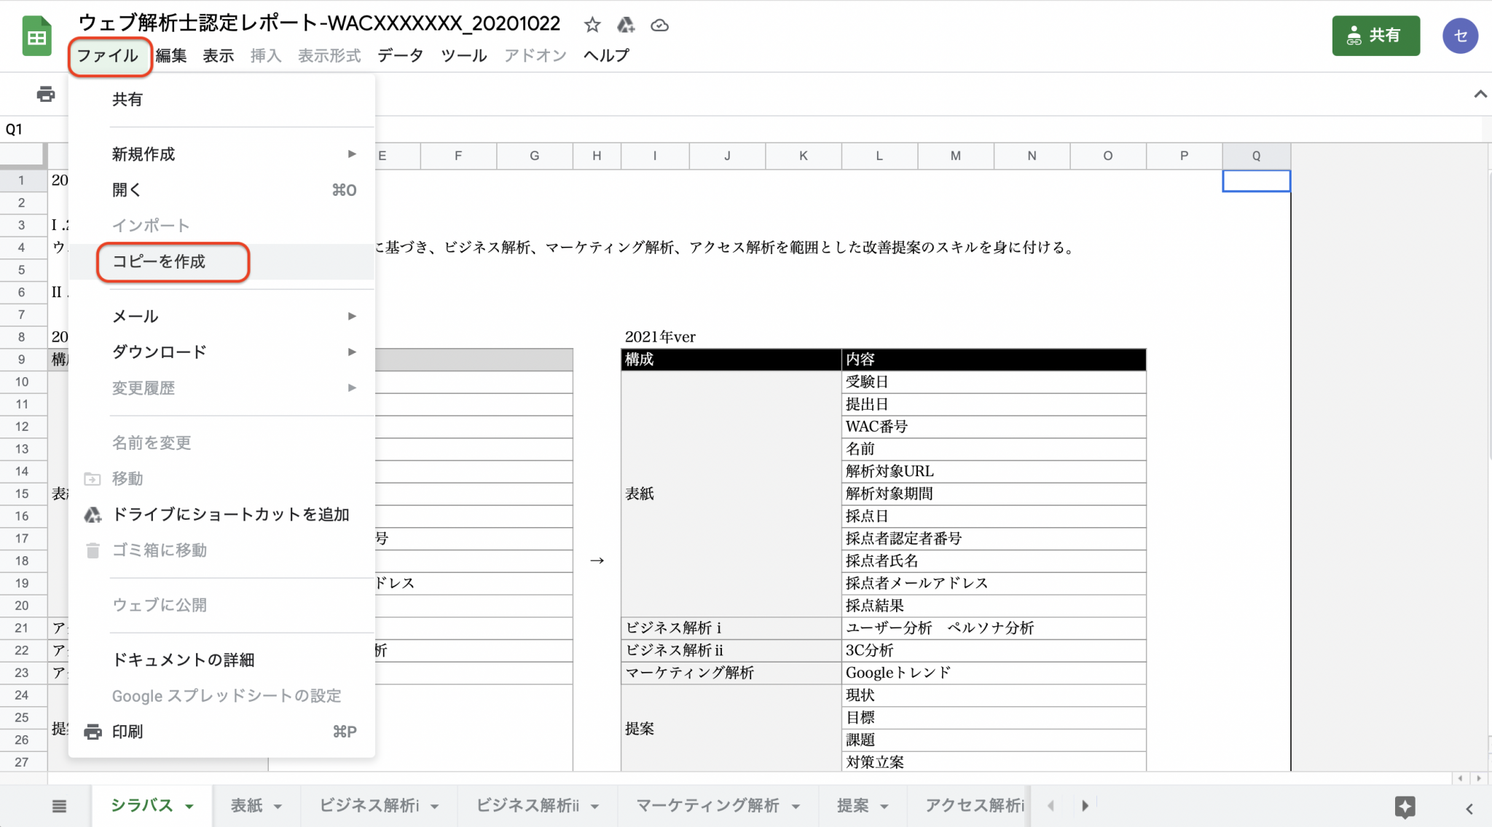Switch to マーケティング解析 sheet tab
The width and height of the screenshot is (1492, 827).
(x=707, y=805)
